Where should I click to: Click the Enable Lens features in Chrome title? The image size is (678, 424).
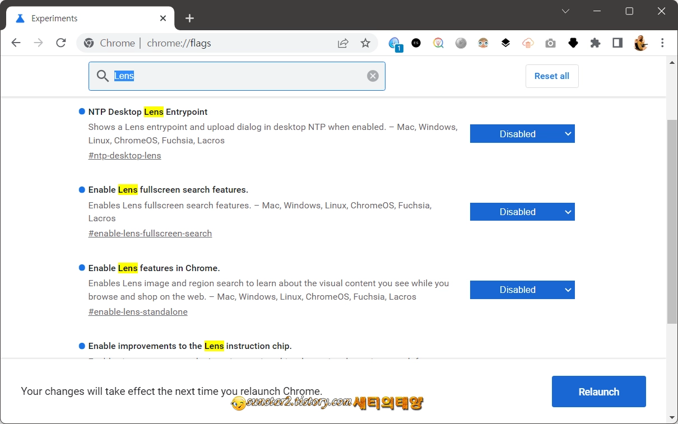coord(154,268)
